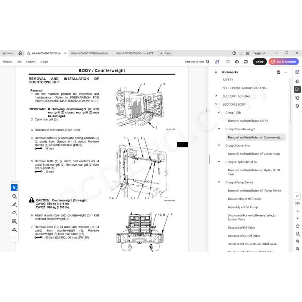Click the current page number box 77
This screenshot has height=302, width=302.
coord(297,196)
